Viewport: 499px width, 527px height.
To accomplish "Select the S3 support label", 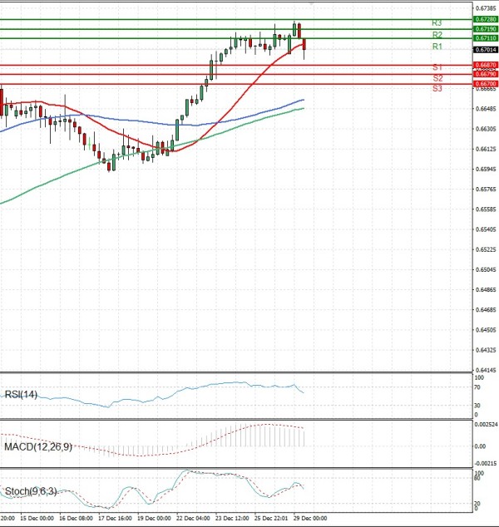I will [x=436, y=88].
